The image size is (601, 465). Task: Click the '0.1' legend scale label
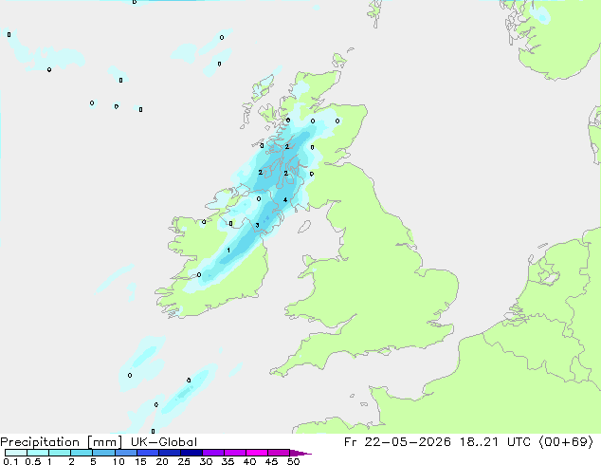(x=10, y=461)
